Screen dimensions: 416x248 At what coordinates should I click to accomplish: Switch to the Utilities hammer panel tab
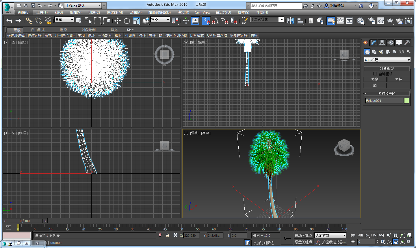pyautogui.click(x=407, y=43)
